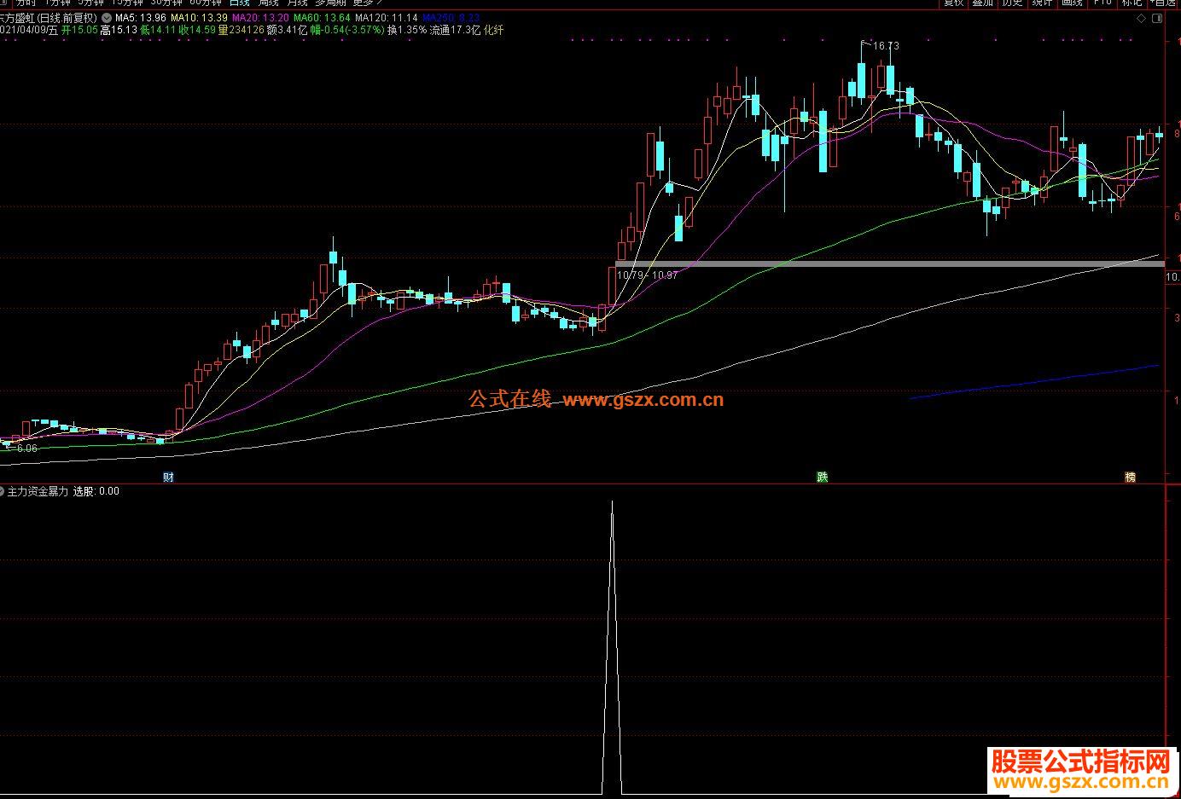Click the MA10: 13.39 label
The image size is (1181, 799).
coord(199,17)
